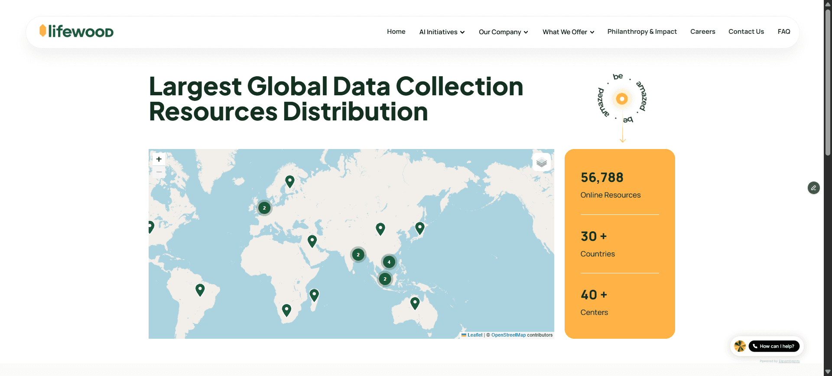Open the FAQ page

783,32
